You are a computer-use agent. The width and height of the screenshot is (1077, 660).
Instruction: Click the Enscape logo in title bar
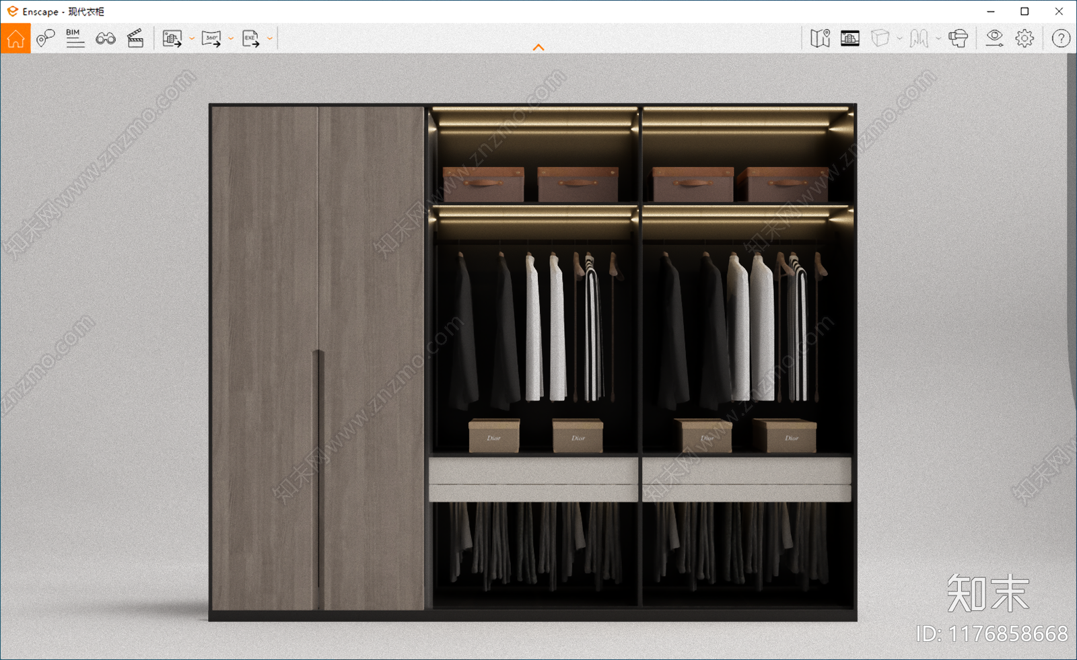tap(12, 11)
